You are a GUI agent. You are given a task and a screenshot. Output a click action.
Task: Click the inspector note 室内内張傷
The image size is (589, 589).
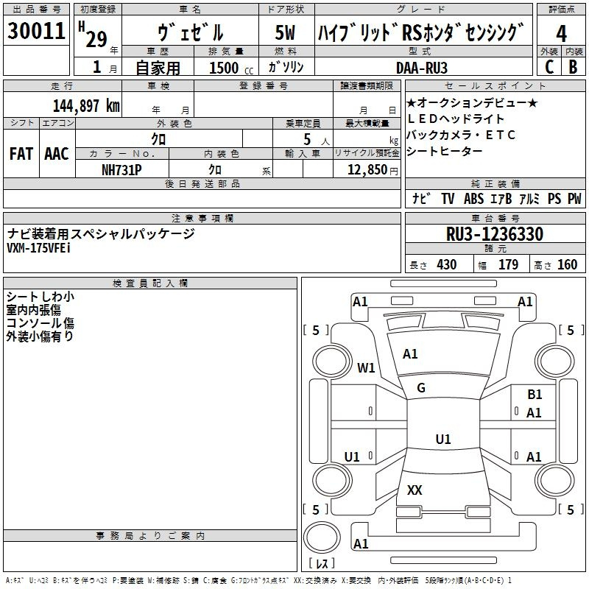pyautogui.click(x=33, y=310)
